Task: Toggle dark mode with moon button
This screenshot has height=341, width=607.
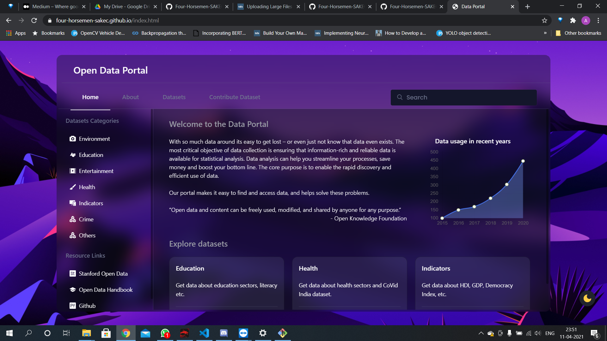Action: pyautogui.click(x=587, y=298)
